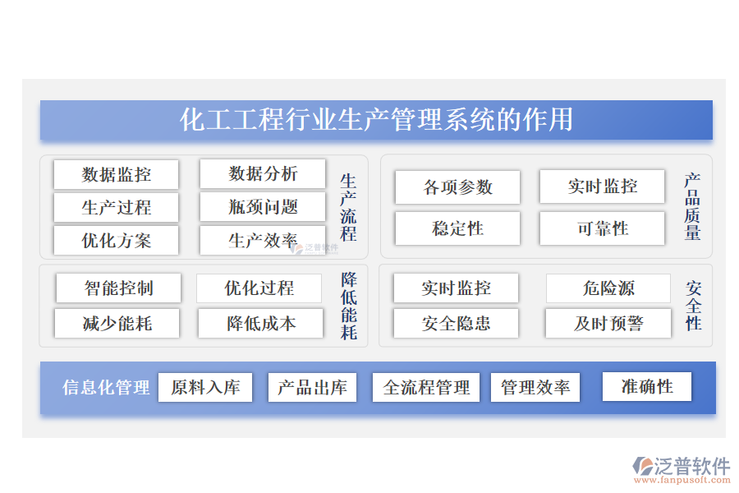This screenshot has height=493, width=739.
Task: Select the 数据分析 item
Action: pos(259,173)
